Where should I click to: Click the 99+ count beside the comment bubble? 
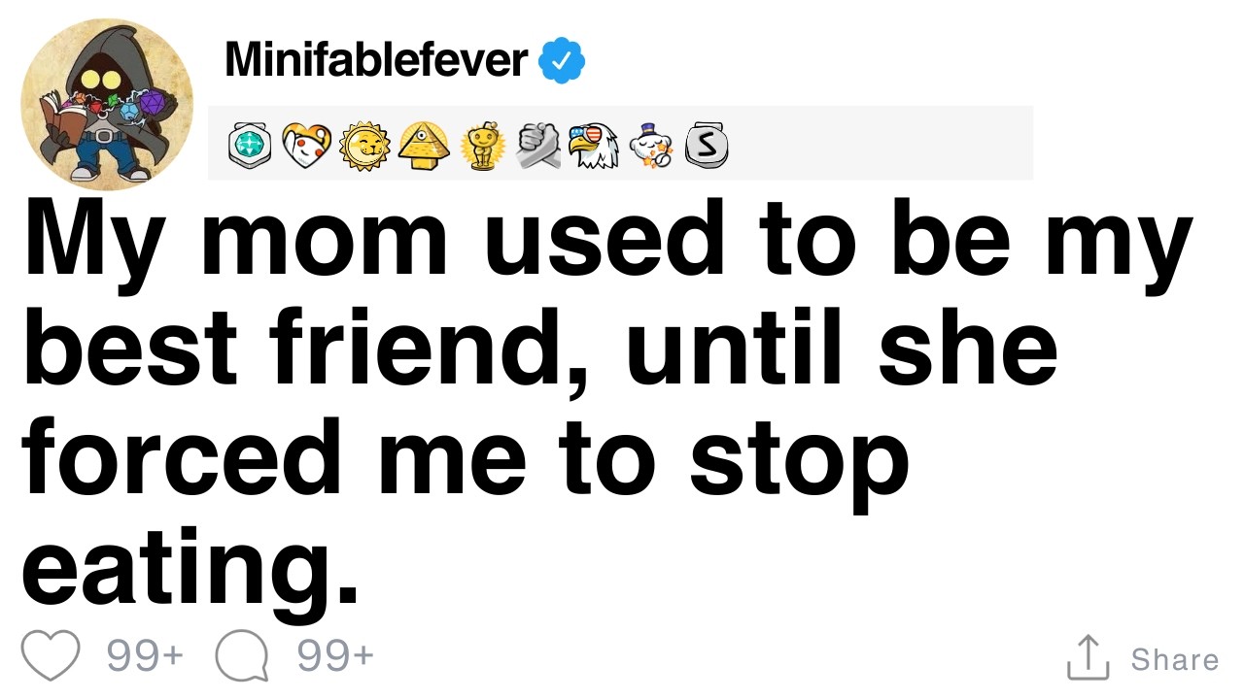335,656
